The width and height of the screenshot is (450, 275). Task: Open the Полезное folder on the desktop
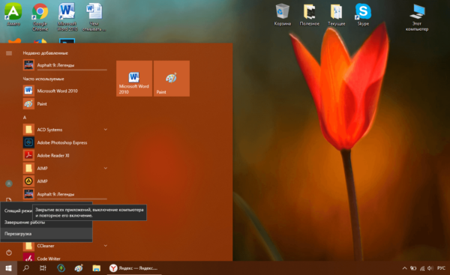click(x=309, y=14)
